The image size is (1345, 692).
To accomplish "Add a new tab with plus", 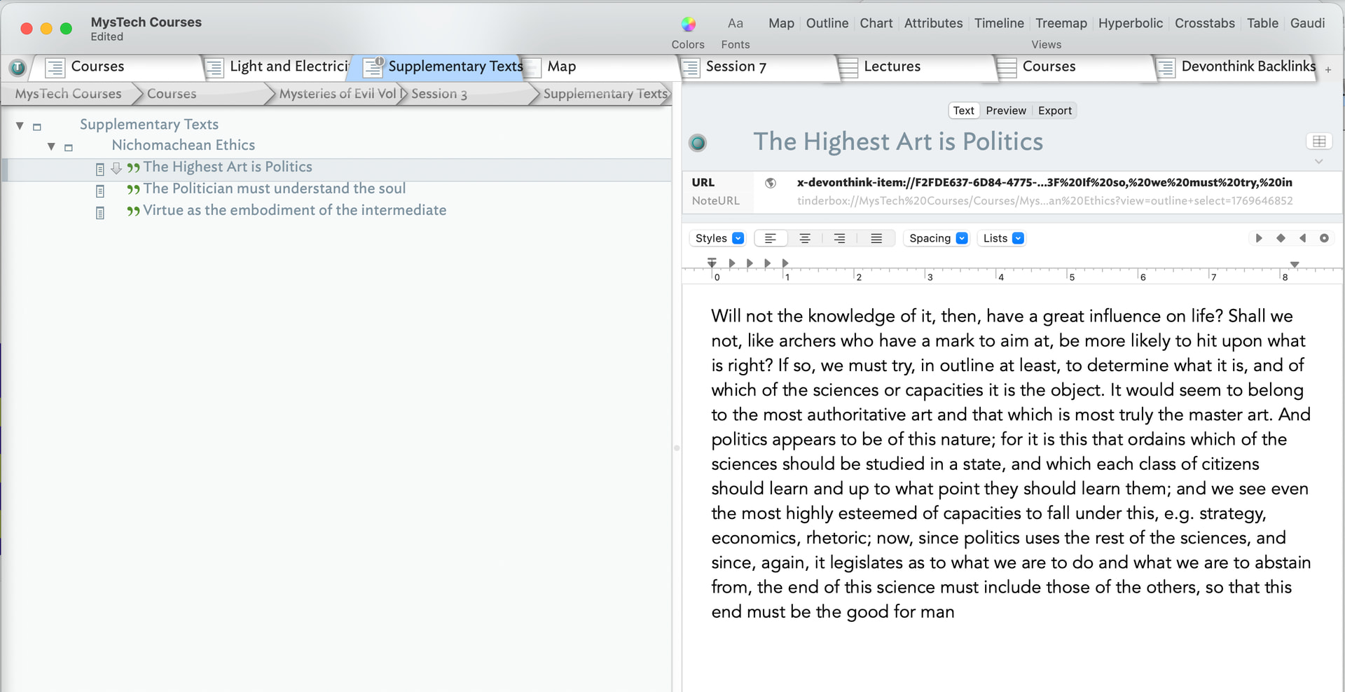I will point(1328,70).
